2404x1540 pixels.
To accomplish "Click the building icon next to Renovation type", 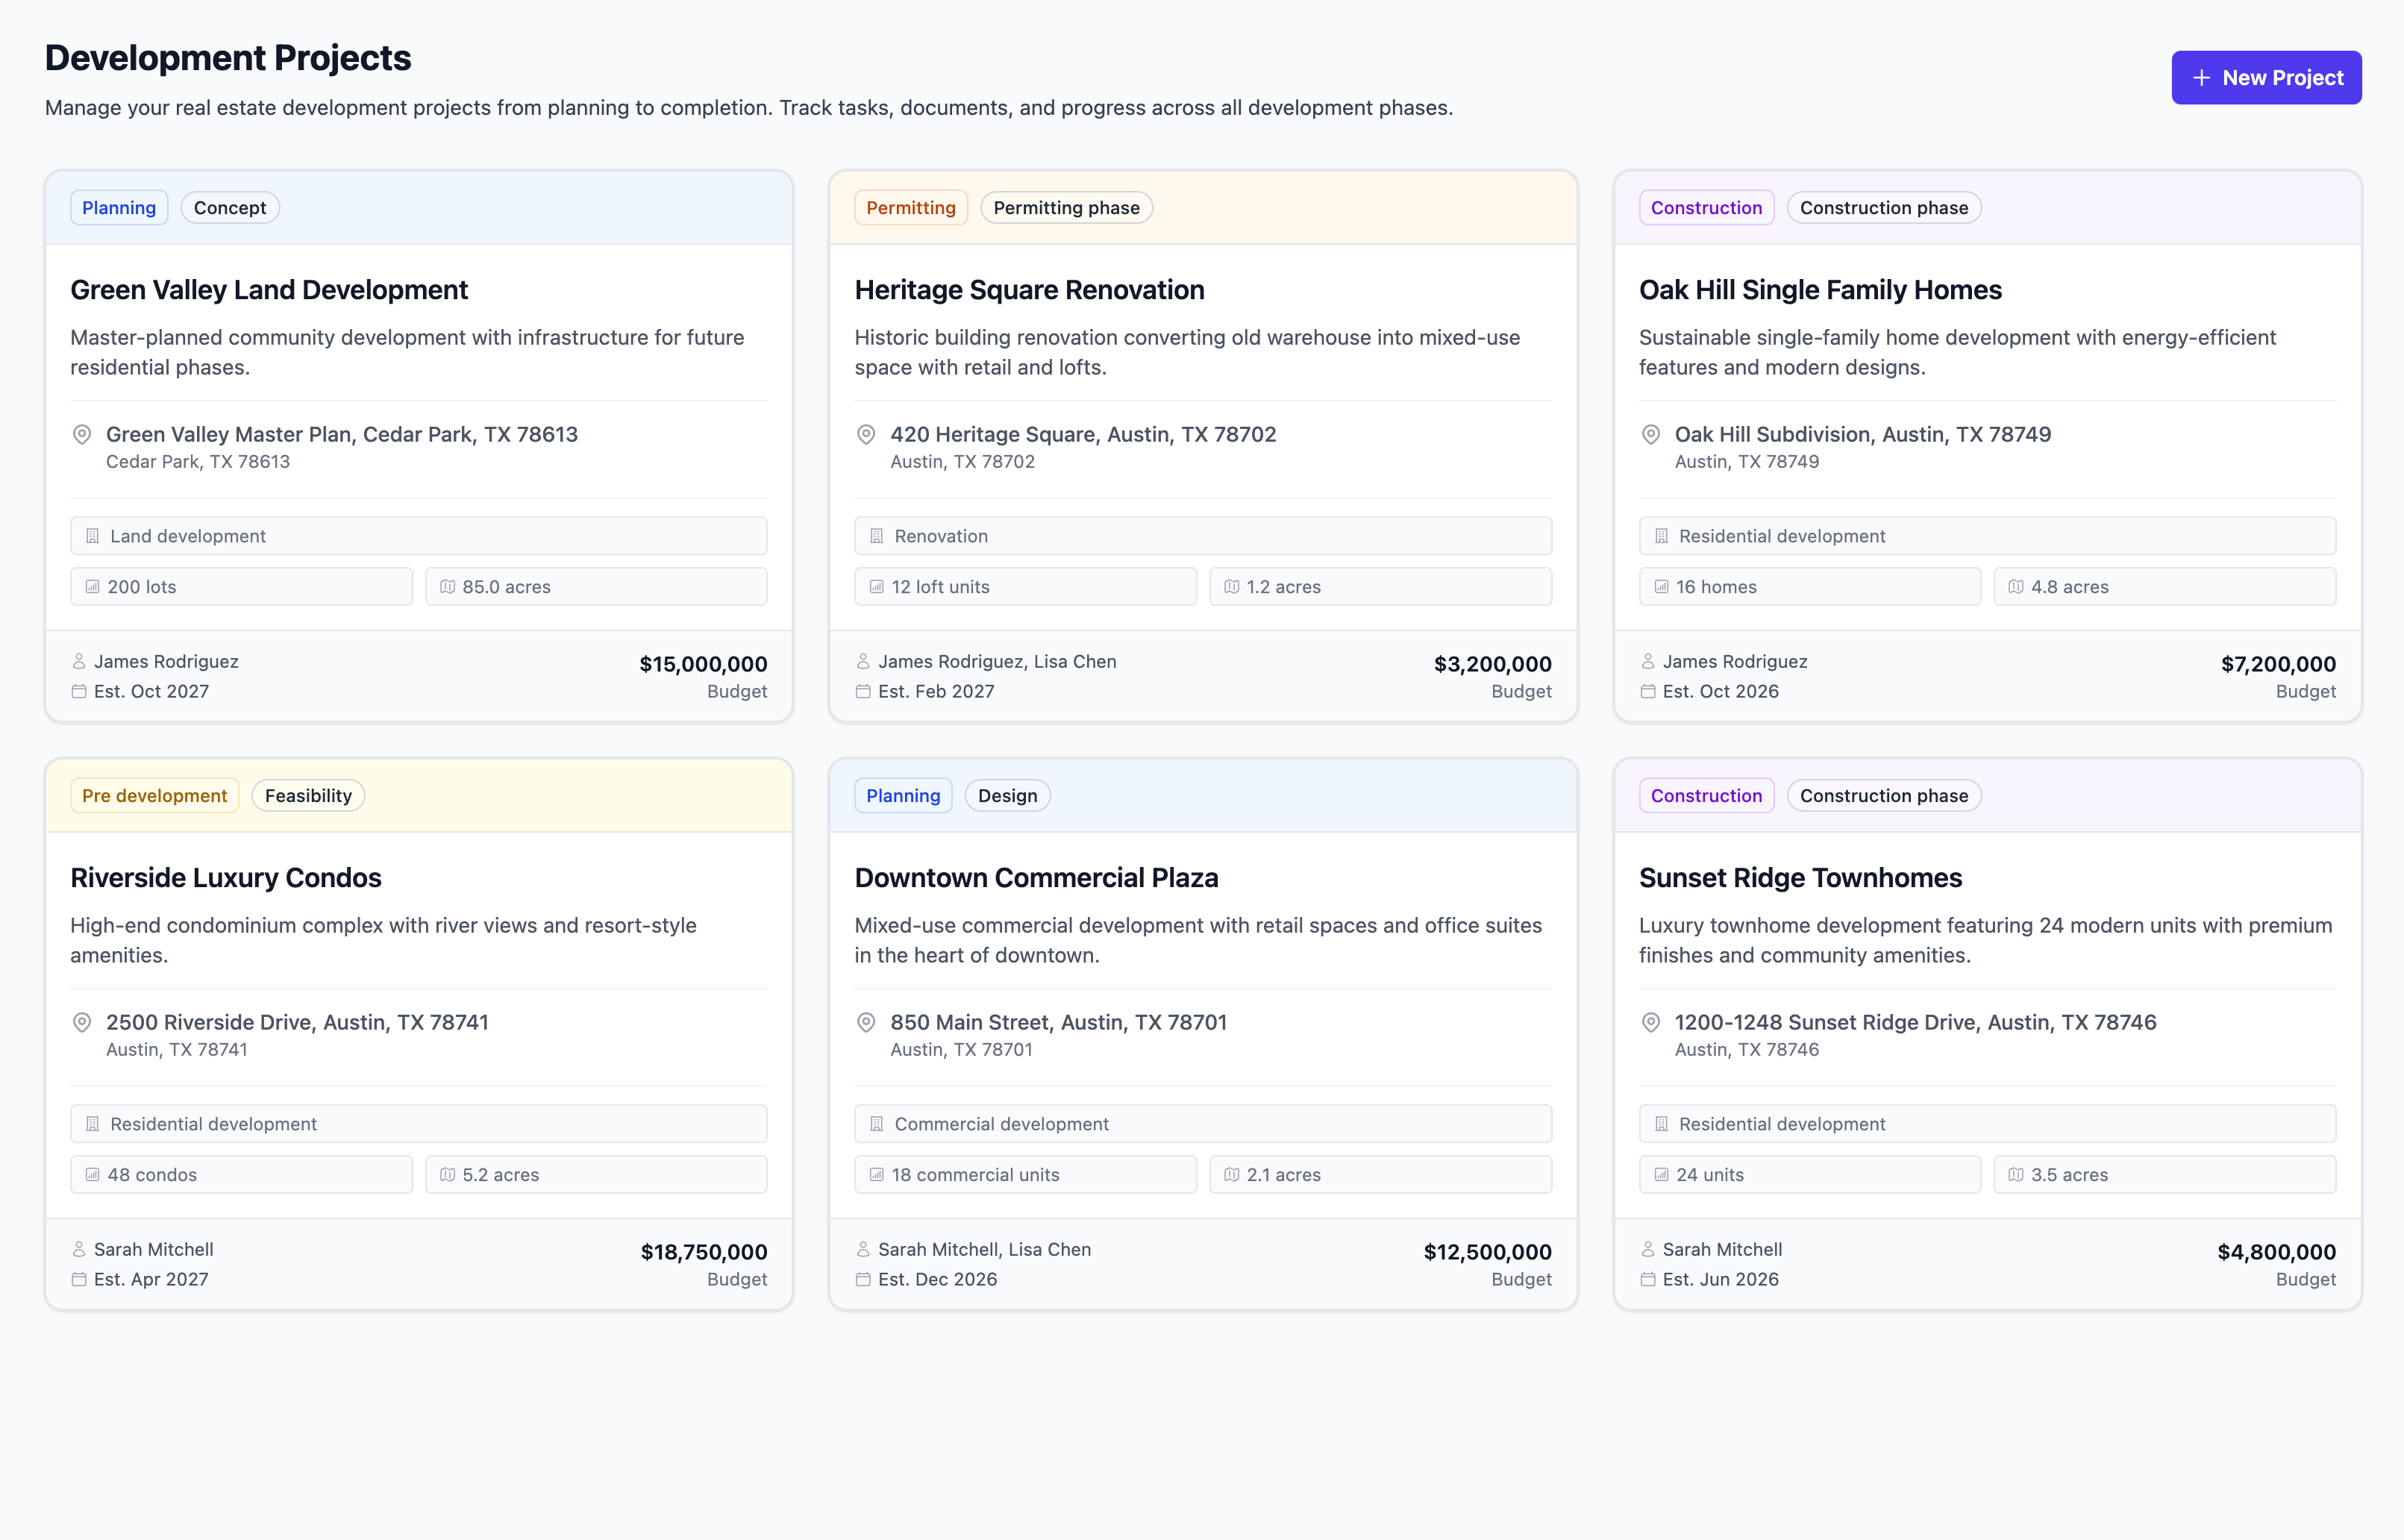I will pos(875,536).
